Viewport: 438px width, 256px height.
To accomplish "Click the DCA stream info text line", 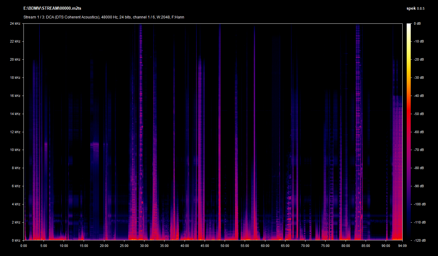I will coord(104,17).
